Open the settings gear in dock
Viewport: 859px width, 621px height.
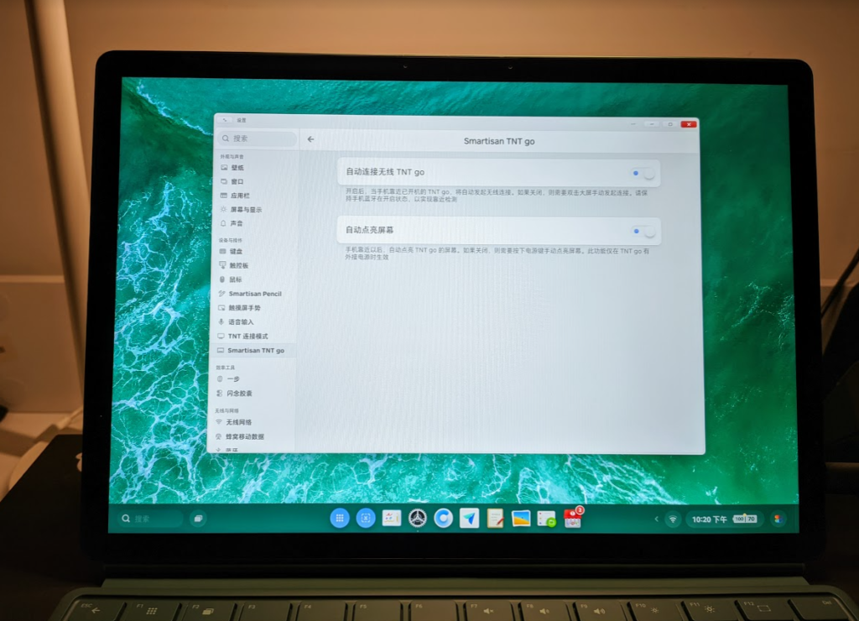pos(418,518)
